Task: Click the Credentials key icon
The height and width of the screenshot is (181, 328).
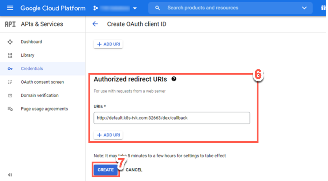Action: [10, 69]
